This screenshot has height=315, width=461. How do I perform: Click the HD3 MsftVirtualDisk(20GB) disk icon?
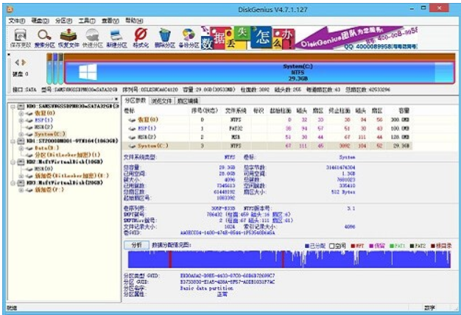click(21, 183)
